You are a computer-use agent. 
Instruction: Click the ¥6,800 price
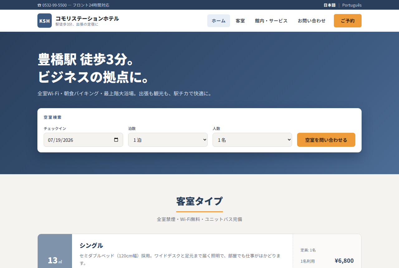344,261
